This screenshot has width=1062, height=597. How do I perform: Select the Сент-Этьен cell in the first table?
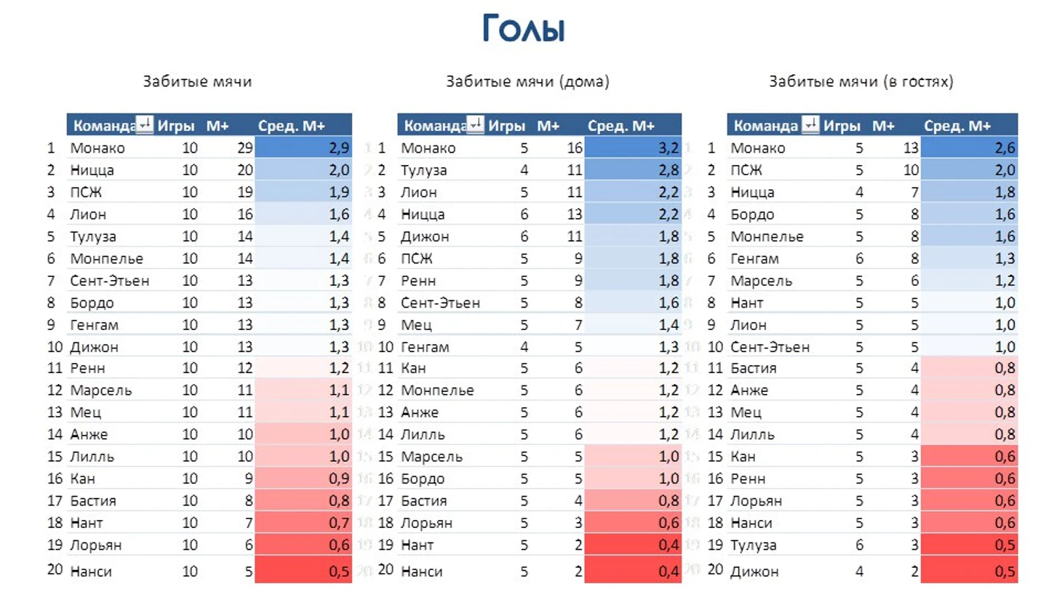[x=109, y=281]
